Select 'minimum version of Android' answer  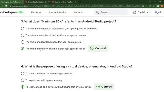click(x=23, y=49)
